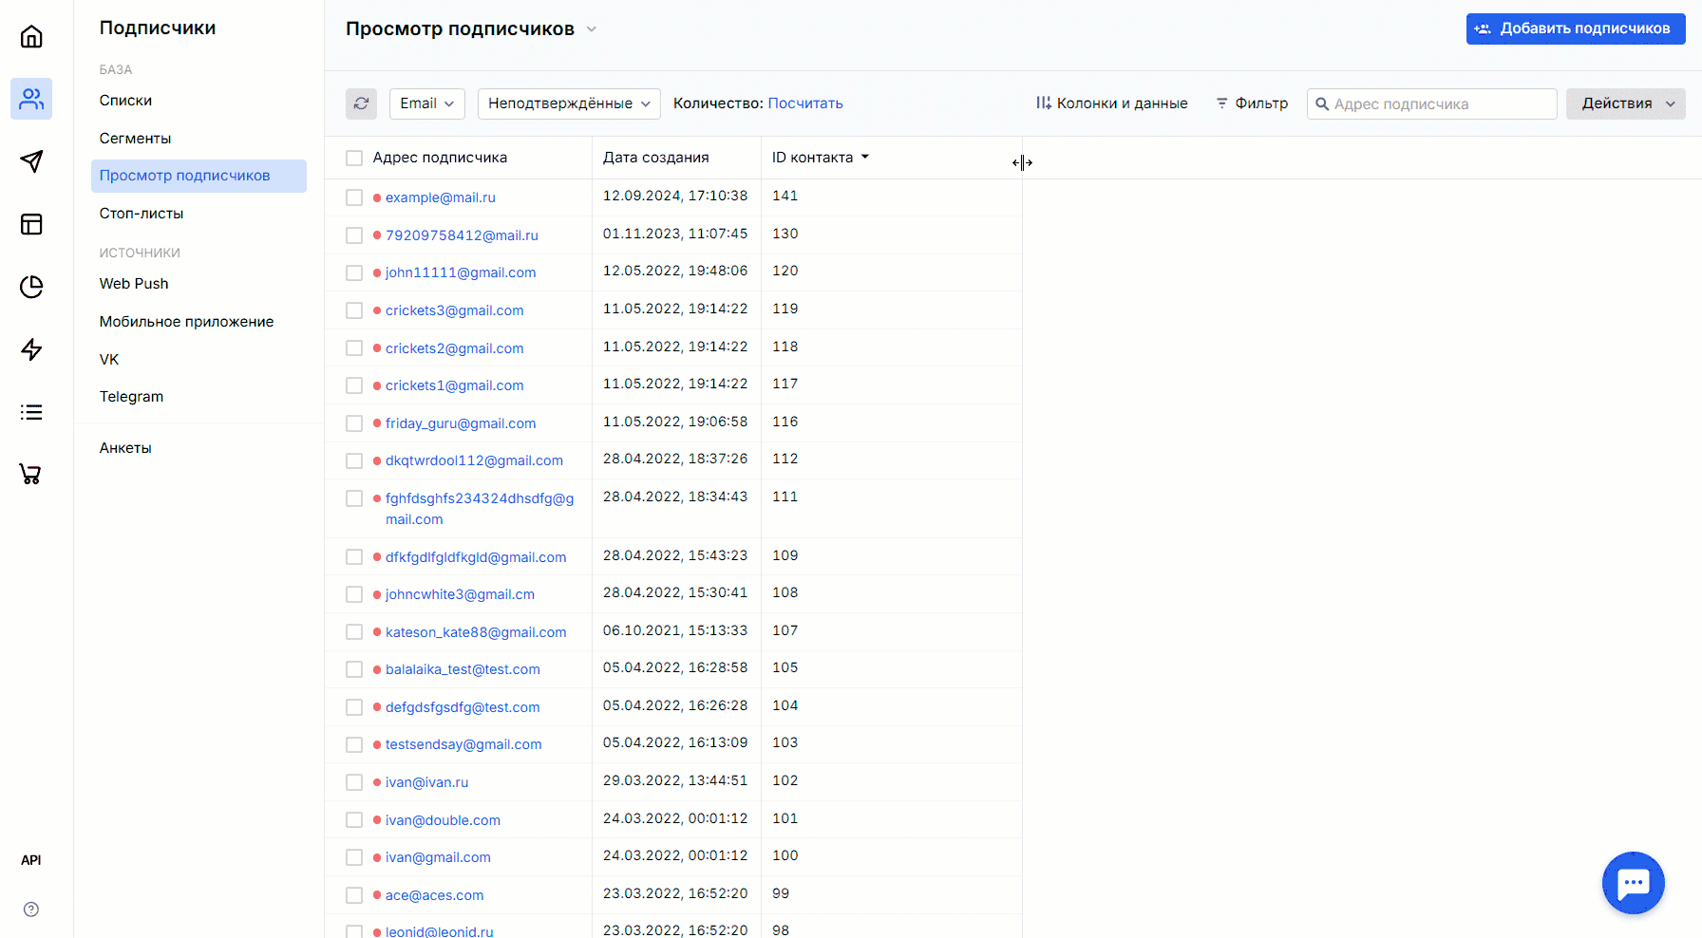The image size is (1702, 938).
Task: Open the live chat bubble widget
Action: click(x=1633, y=883)
